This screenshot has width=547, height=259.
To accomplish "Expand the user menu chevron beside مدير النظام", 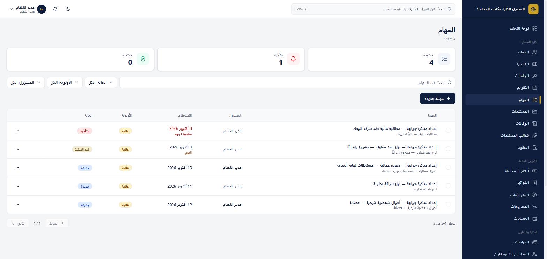I will 11,9.
